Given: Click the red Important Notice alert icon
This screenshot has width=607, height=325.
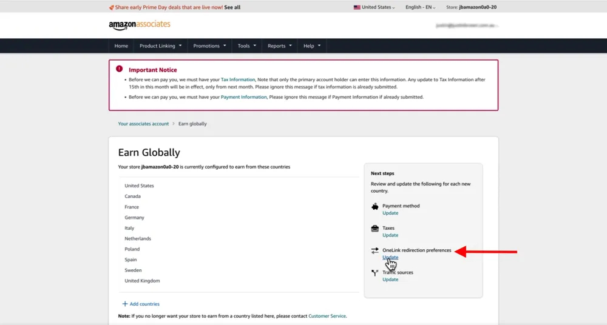Looking at the screenshot, I should [120, 70].
